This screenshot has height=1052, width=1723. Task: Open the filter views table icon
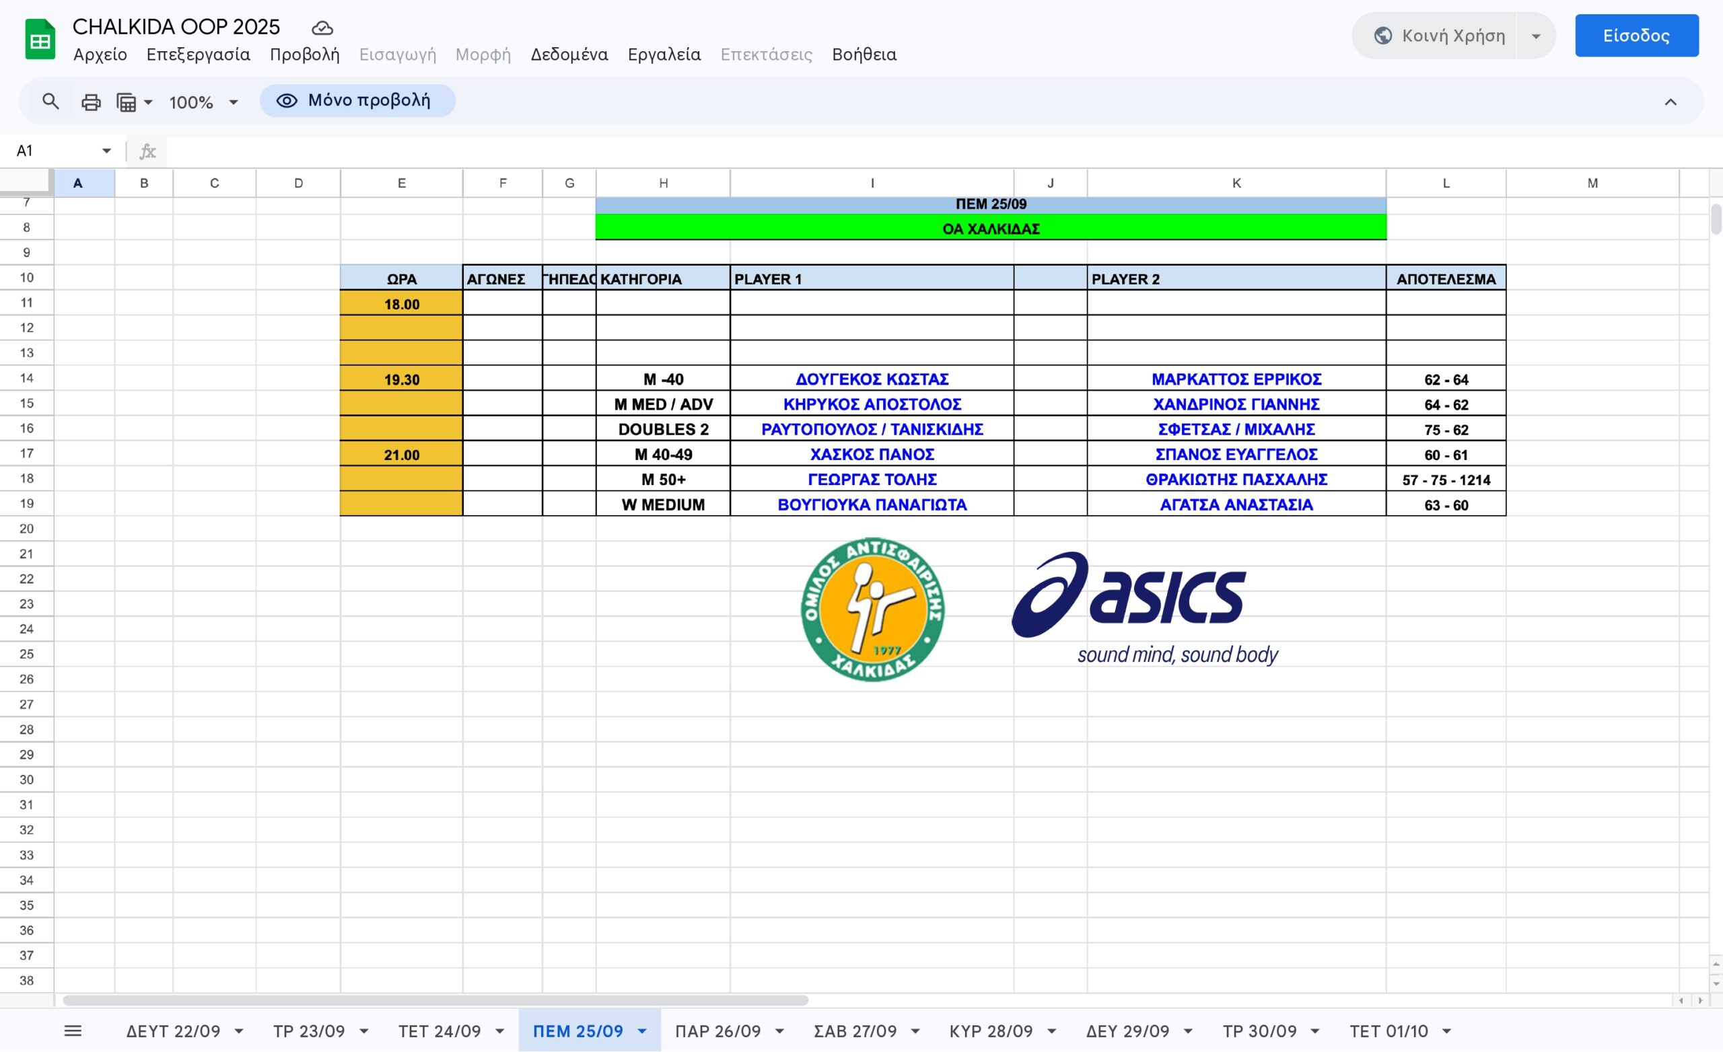pos(127,102)
